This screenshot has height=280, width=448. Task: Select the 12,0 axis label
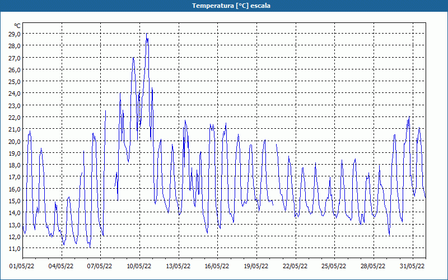[15, 236]
